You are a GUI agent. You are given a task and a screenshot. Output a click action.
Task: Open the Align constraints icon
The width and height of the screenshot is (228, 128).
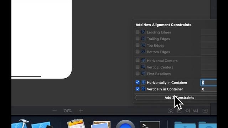click(179, 111)
